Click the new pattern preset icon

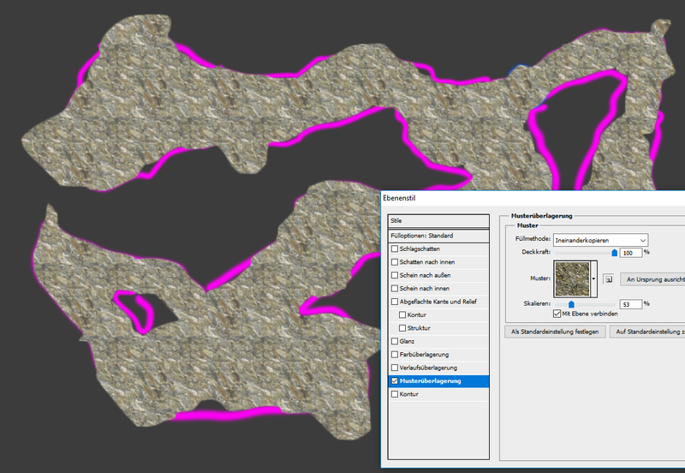tap(608, 278)
